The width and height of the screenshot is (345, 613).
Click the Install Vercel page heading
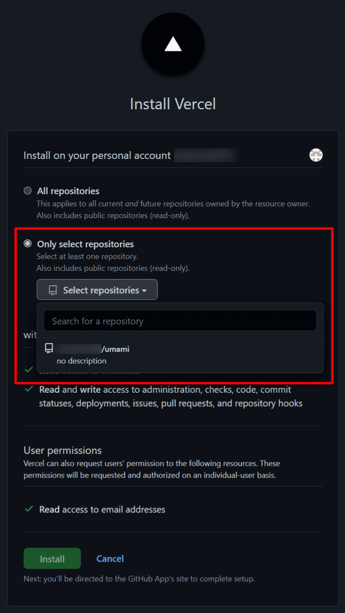(x=172, y=104)
